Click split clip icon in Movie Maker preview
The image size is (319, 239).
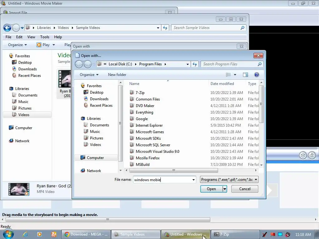pyautogui.click(x=303, y=156)
